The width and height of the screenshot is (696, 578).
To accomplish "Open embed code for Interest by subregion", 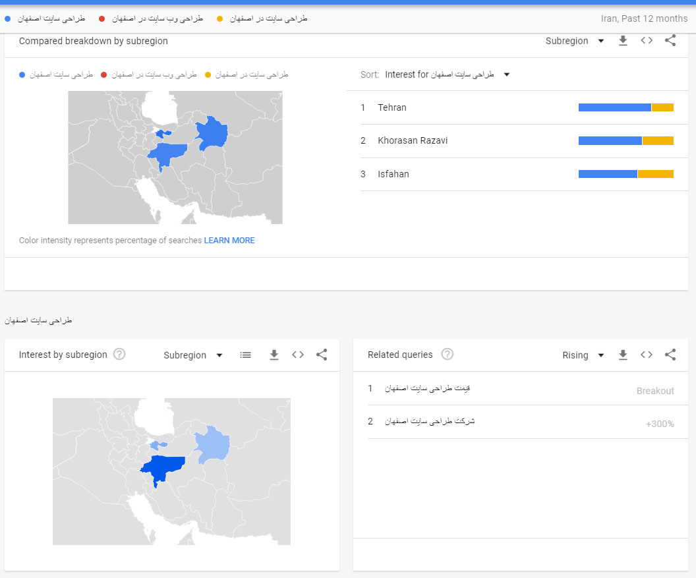I will coord(298,355).
